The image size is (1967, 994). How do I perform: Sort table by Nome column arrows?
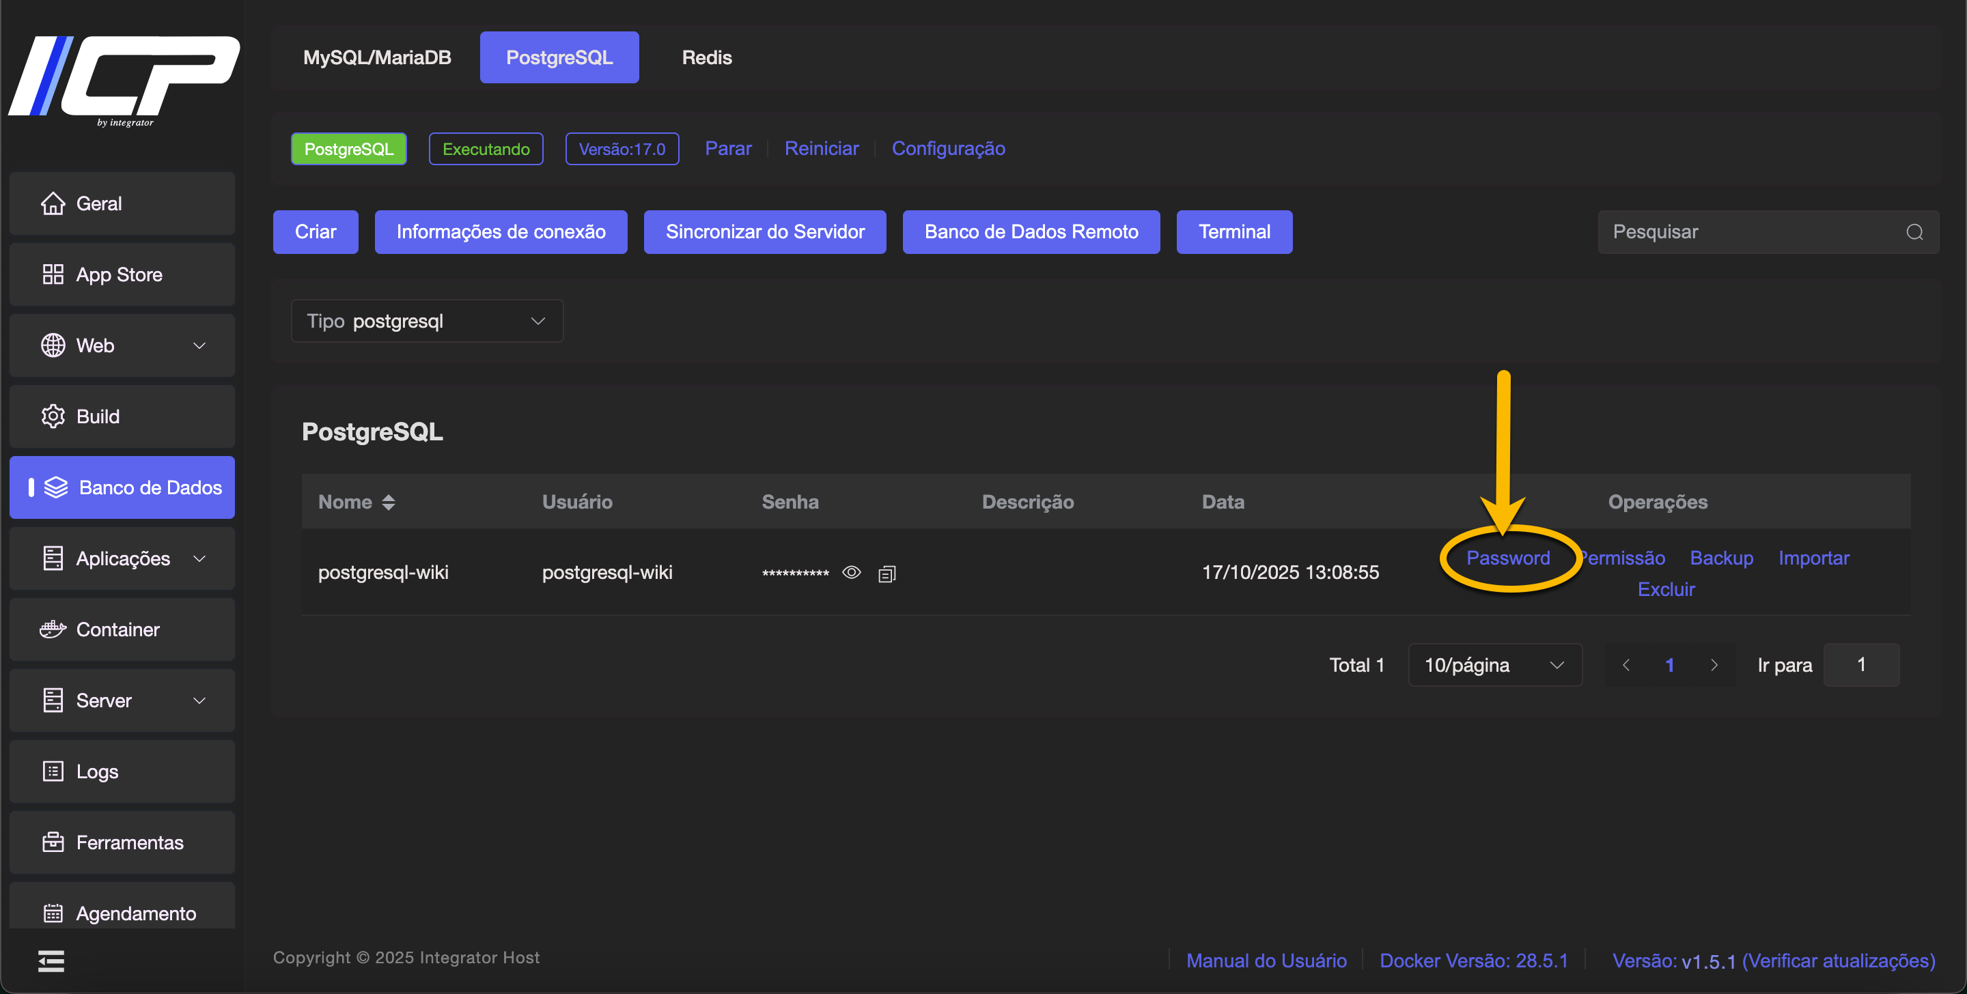click(389, 502)
